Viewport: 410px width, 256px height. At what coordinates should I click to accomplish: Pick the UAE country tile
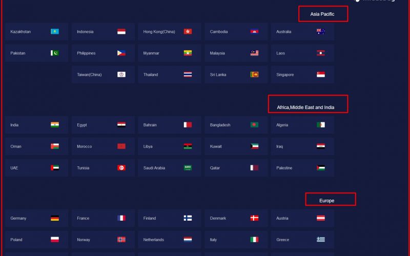click(36, 168)
